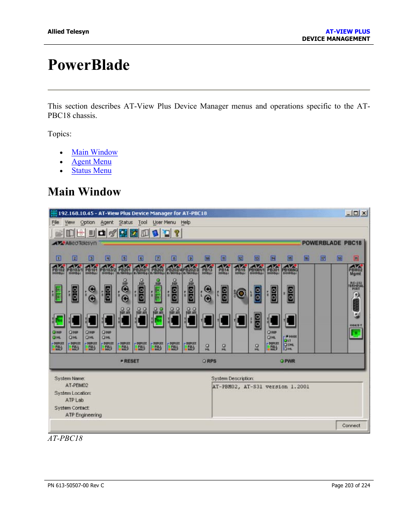This screenshot has height=526, width=406.
Task: Follow the Agent Menu topic link
Action: pyautogui.click(x=91, y=161)
